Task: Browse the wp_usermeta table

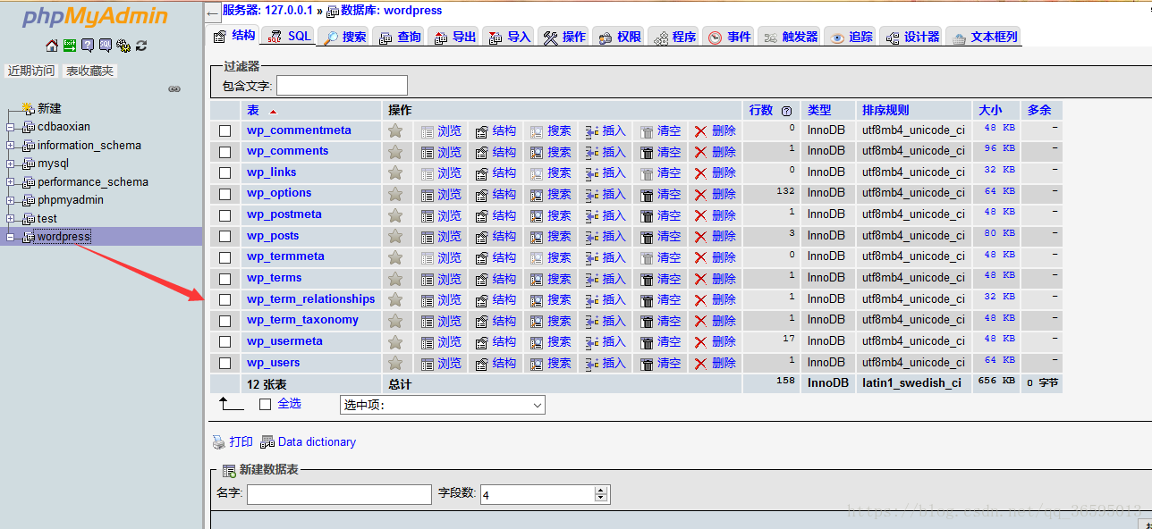Action: [441, 341]
